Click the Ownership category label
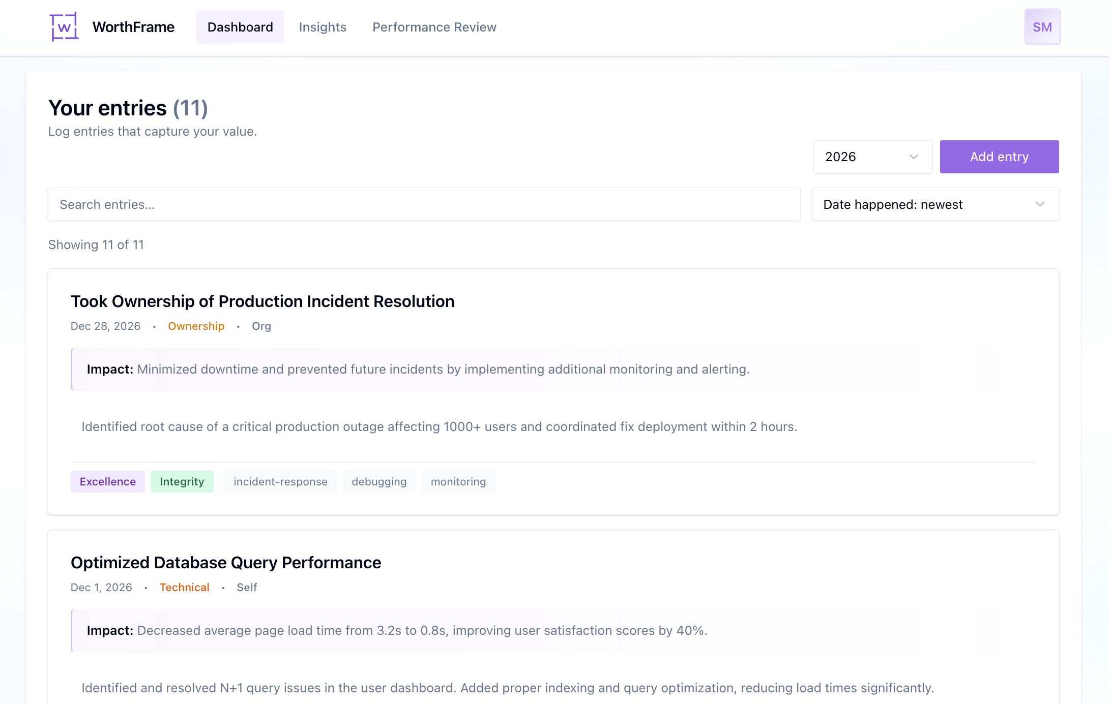Screen dimensions: 1109x705 [196, 326]
